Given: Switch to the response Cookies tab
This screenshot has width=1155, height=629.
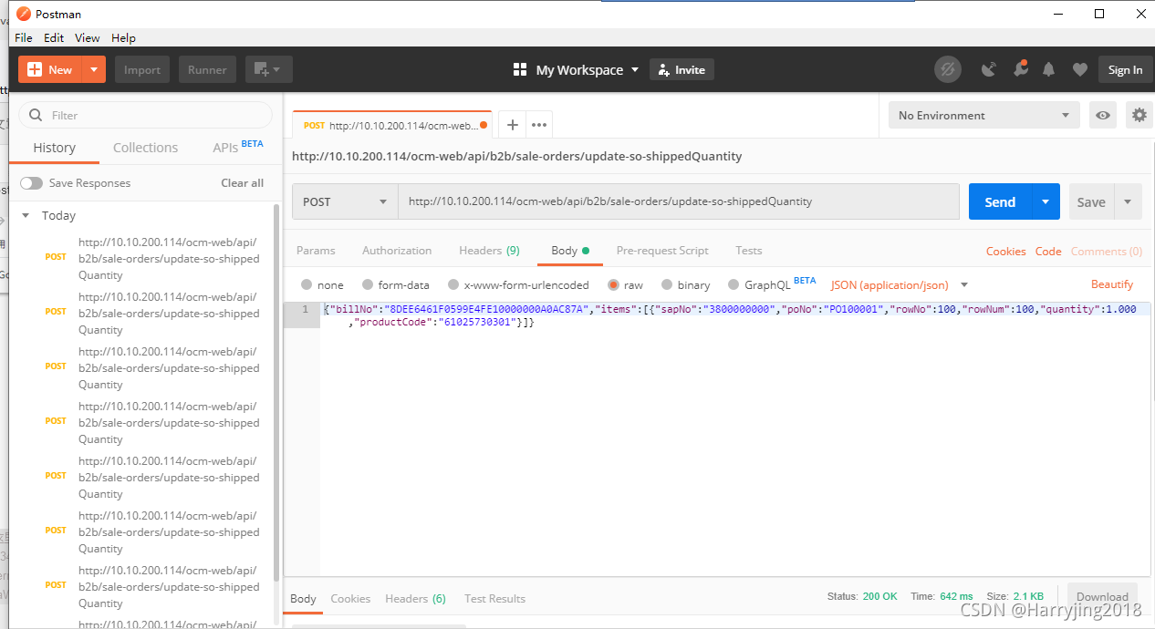Looking at the screenshot, I should point(350,598).
